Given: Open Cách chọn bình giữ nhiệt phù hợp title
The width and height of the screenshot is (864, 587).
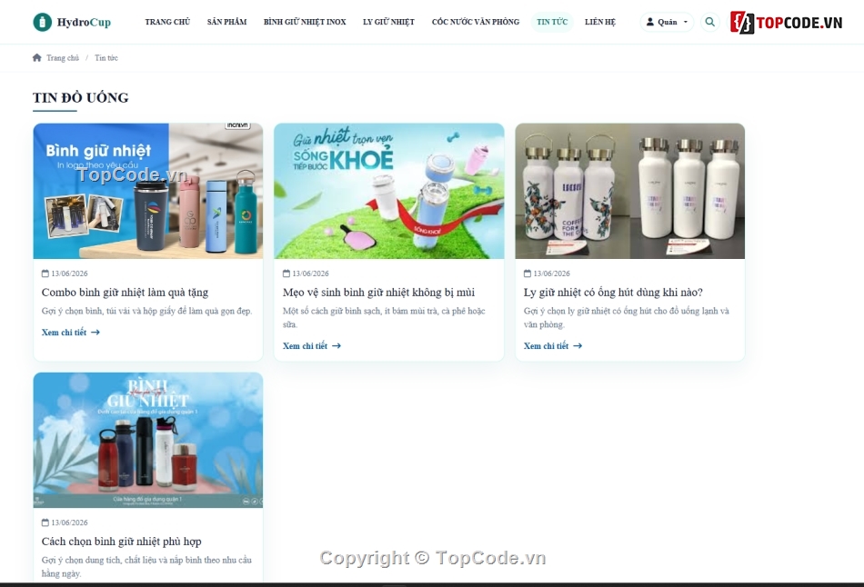Looking at the screenshot, I should click(121, 542).
